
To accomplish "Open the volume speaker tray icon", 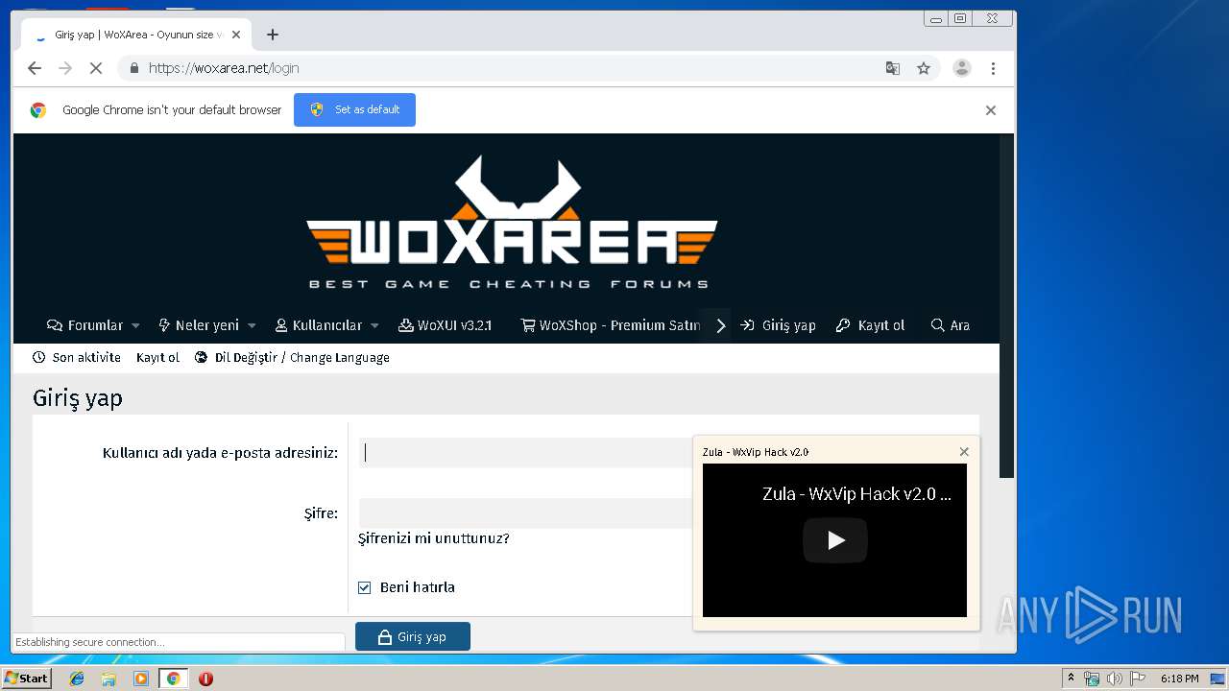I will pyautogui.click(x=1114, y=679).
